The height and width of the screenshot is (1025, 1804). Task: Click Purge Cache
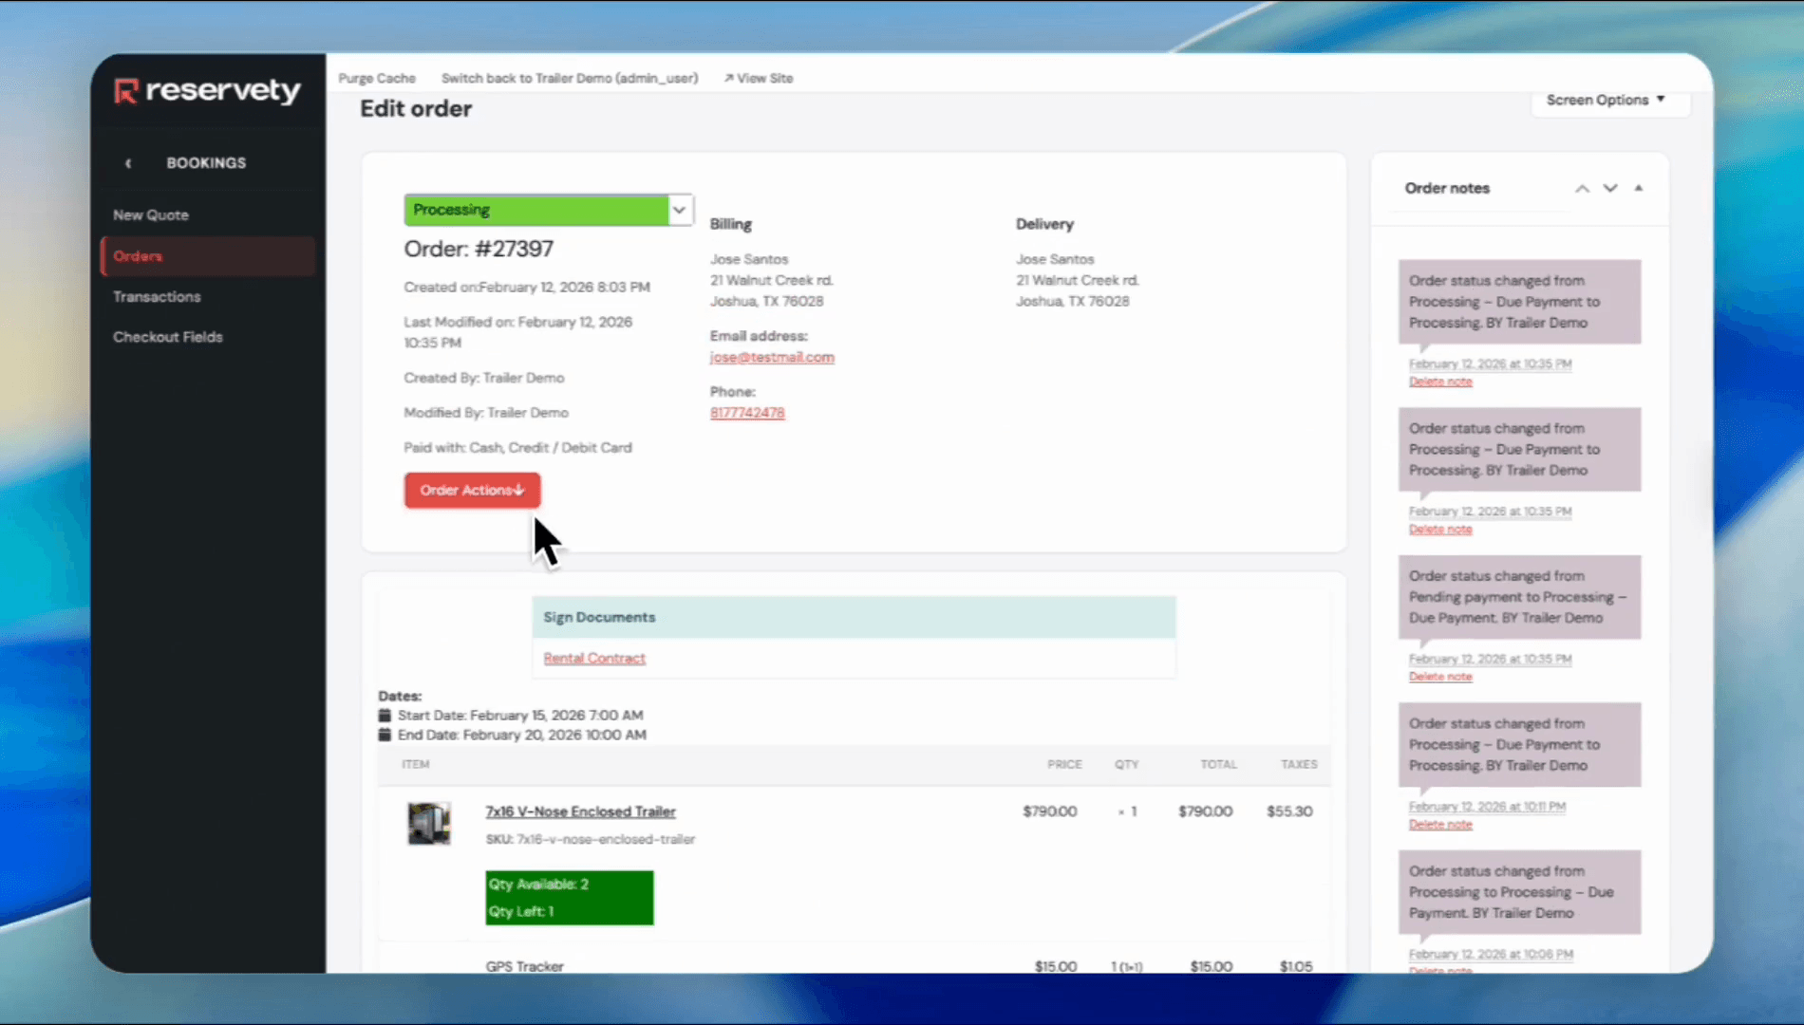[x=377, y=79]
